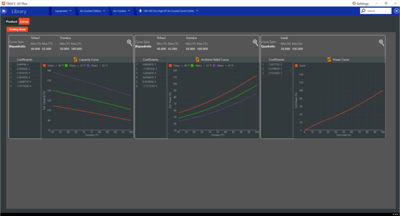Click the Cooling Mode button
The image size is (400, 216).
17,29
